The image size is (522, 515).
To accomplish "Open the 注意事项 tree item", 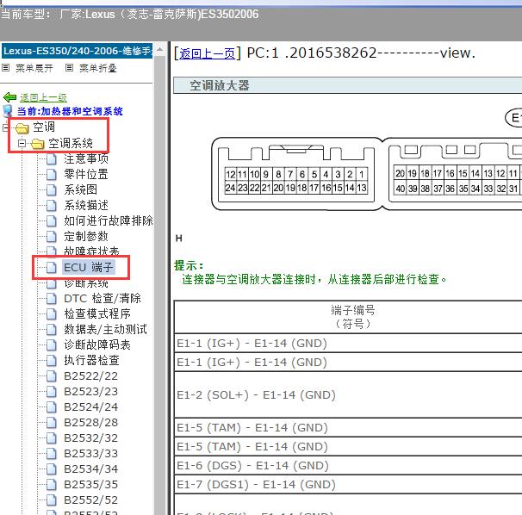I will [86, 158].
